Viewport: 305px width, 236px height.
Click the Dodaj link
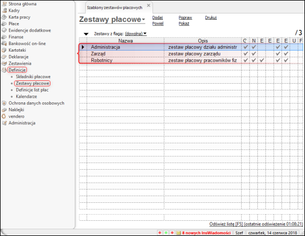pos(158,17)
